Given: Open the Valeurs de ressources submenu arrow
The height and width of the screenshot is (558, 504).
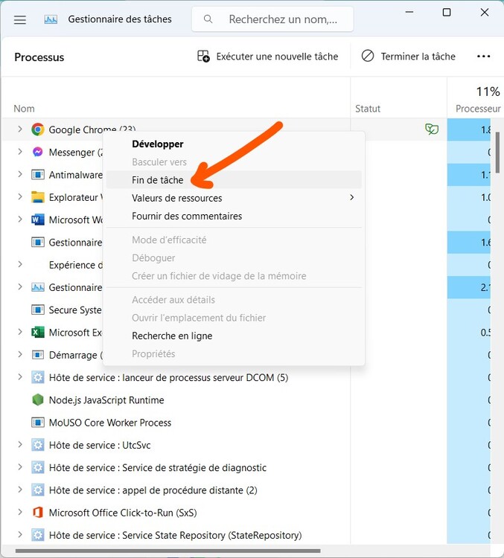Looking at the screenshot, I should point(352,197).
